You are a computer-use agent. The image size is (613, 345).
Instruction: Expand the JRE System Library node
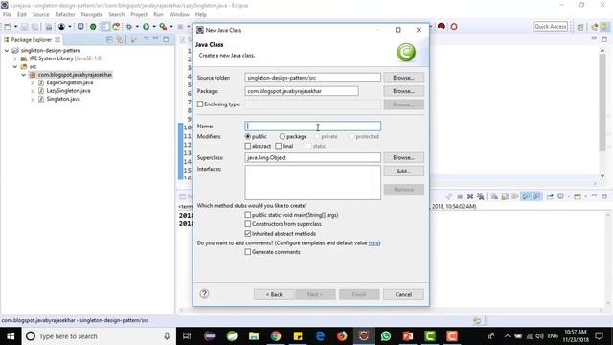(15, 58)
